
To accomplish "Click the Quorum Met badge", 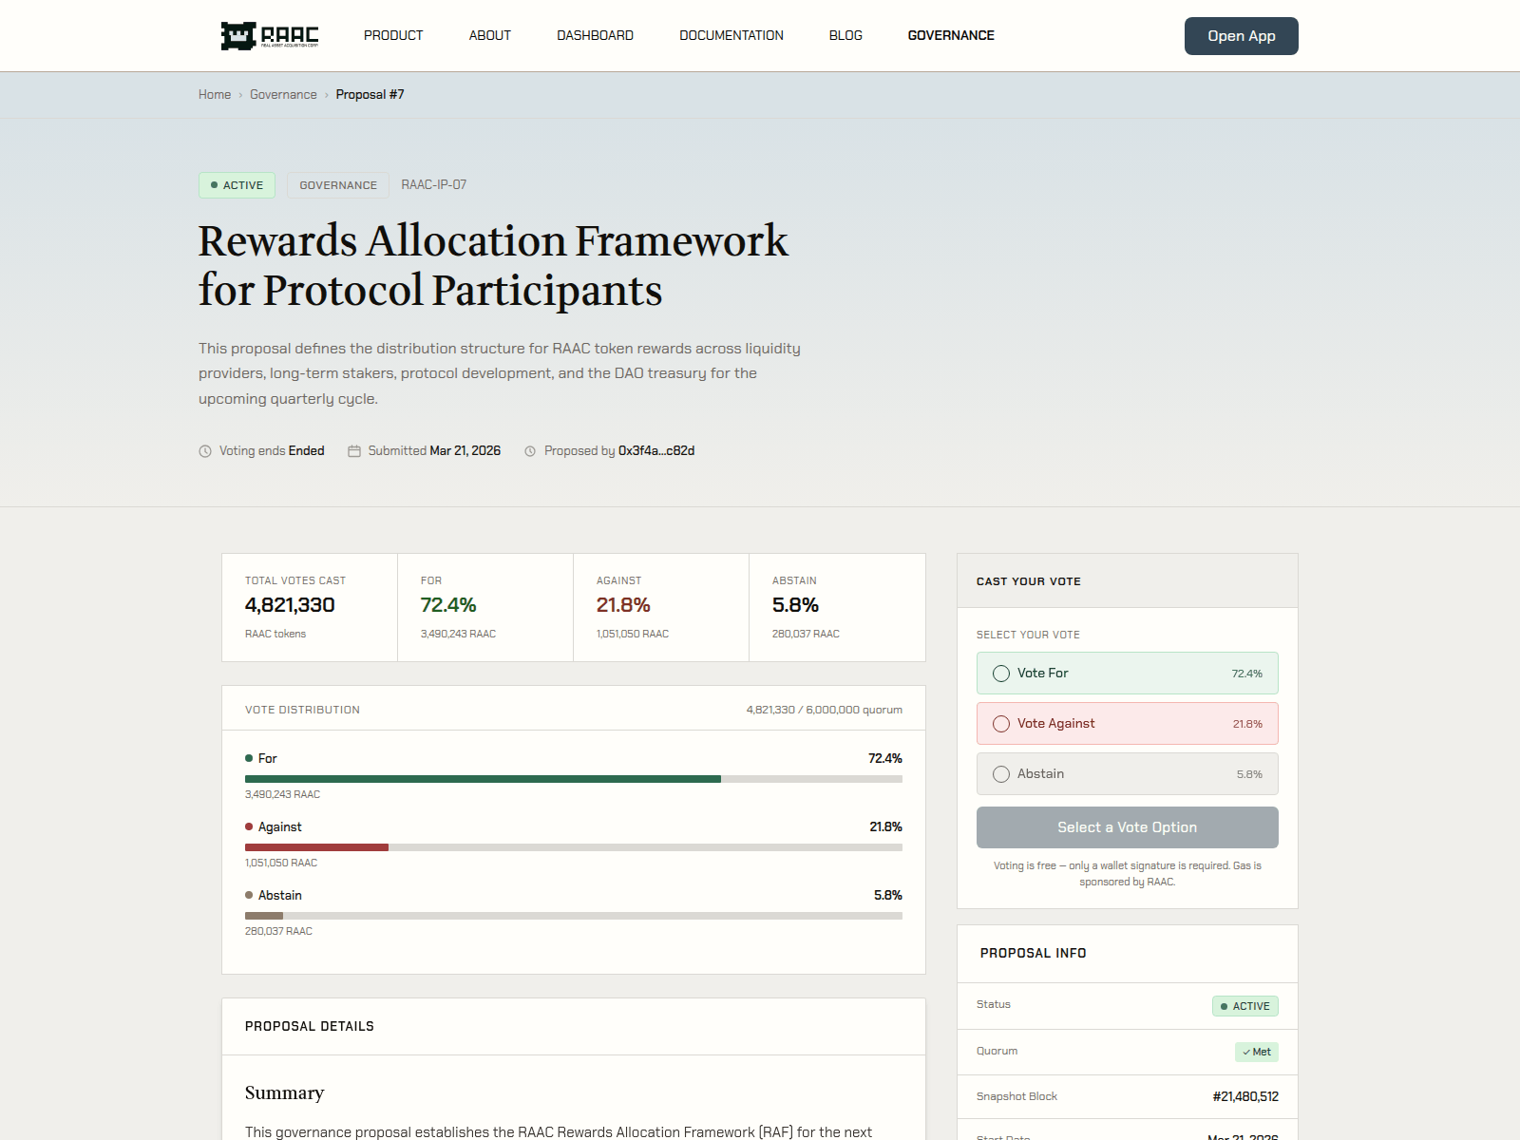I will (x=1257, y=1052).
